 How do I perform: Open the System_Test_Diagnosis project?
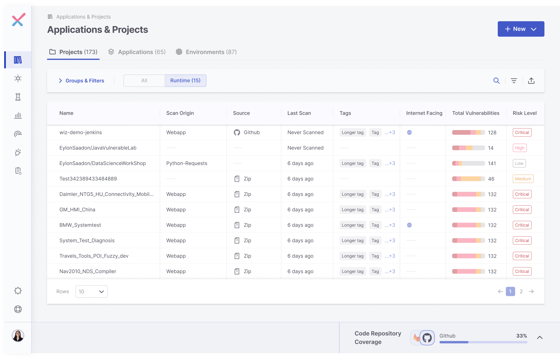coord(87,241)
